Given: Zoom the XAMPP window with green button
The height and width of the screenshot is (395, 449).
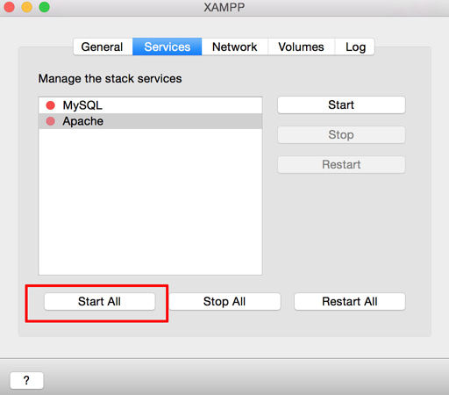Looking at the screenshot, I should click(x=45, y=7).
